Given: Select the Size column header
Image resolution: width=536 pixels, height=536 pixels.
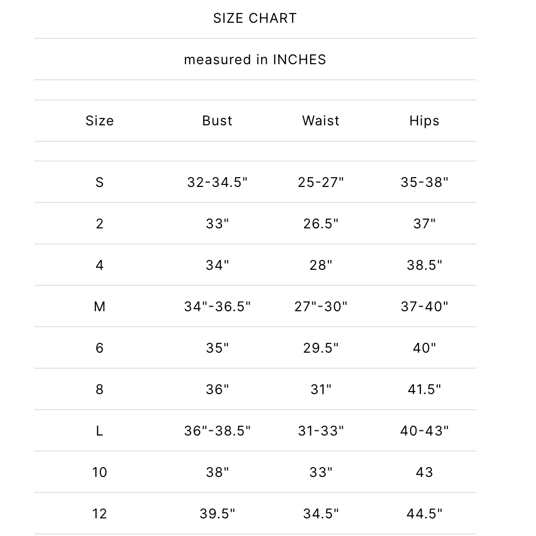Looking at the screenshot, I should pos(99,121).
